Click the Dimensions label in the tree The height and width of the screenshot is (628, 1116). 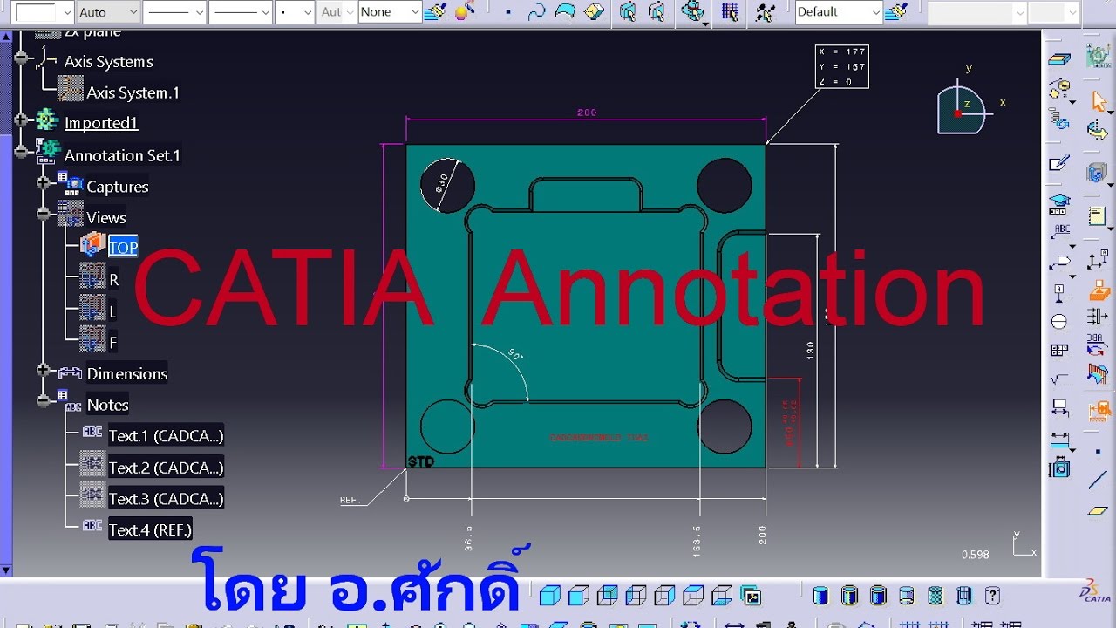point(127,373)
